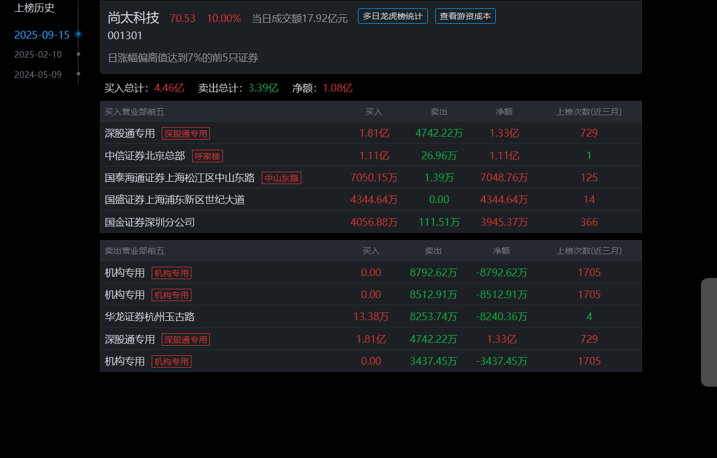This screenshot has height=458, width=717.
Task: Open 国盛证券上海浦东新区世纪大道 row
Action: [x=371, y=200]
